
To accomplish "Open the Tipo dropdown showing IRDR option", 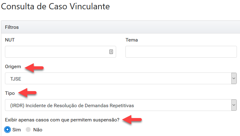I will click(x=118, y=105).
